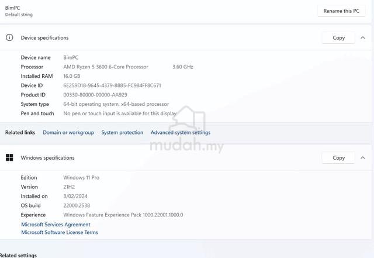Click the Installed on date 3/02/2024
Image resolution: width=374 pixels, height=258 pixels.
pos(75,196)
